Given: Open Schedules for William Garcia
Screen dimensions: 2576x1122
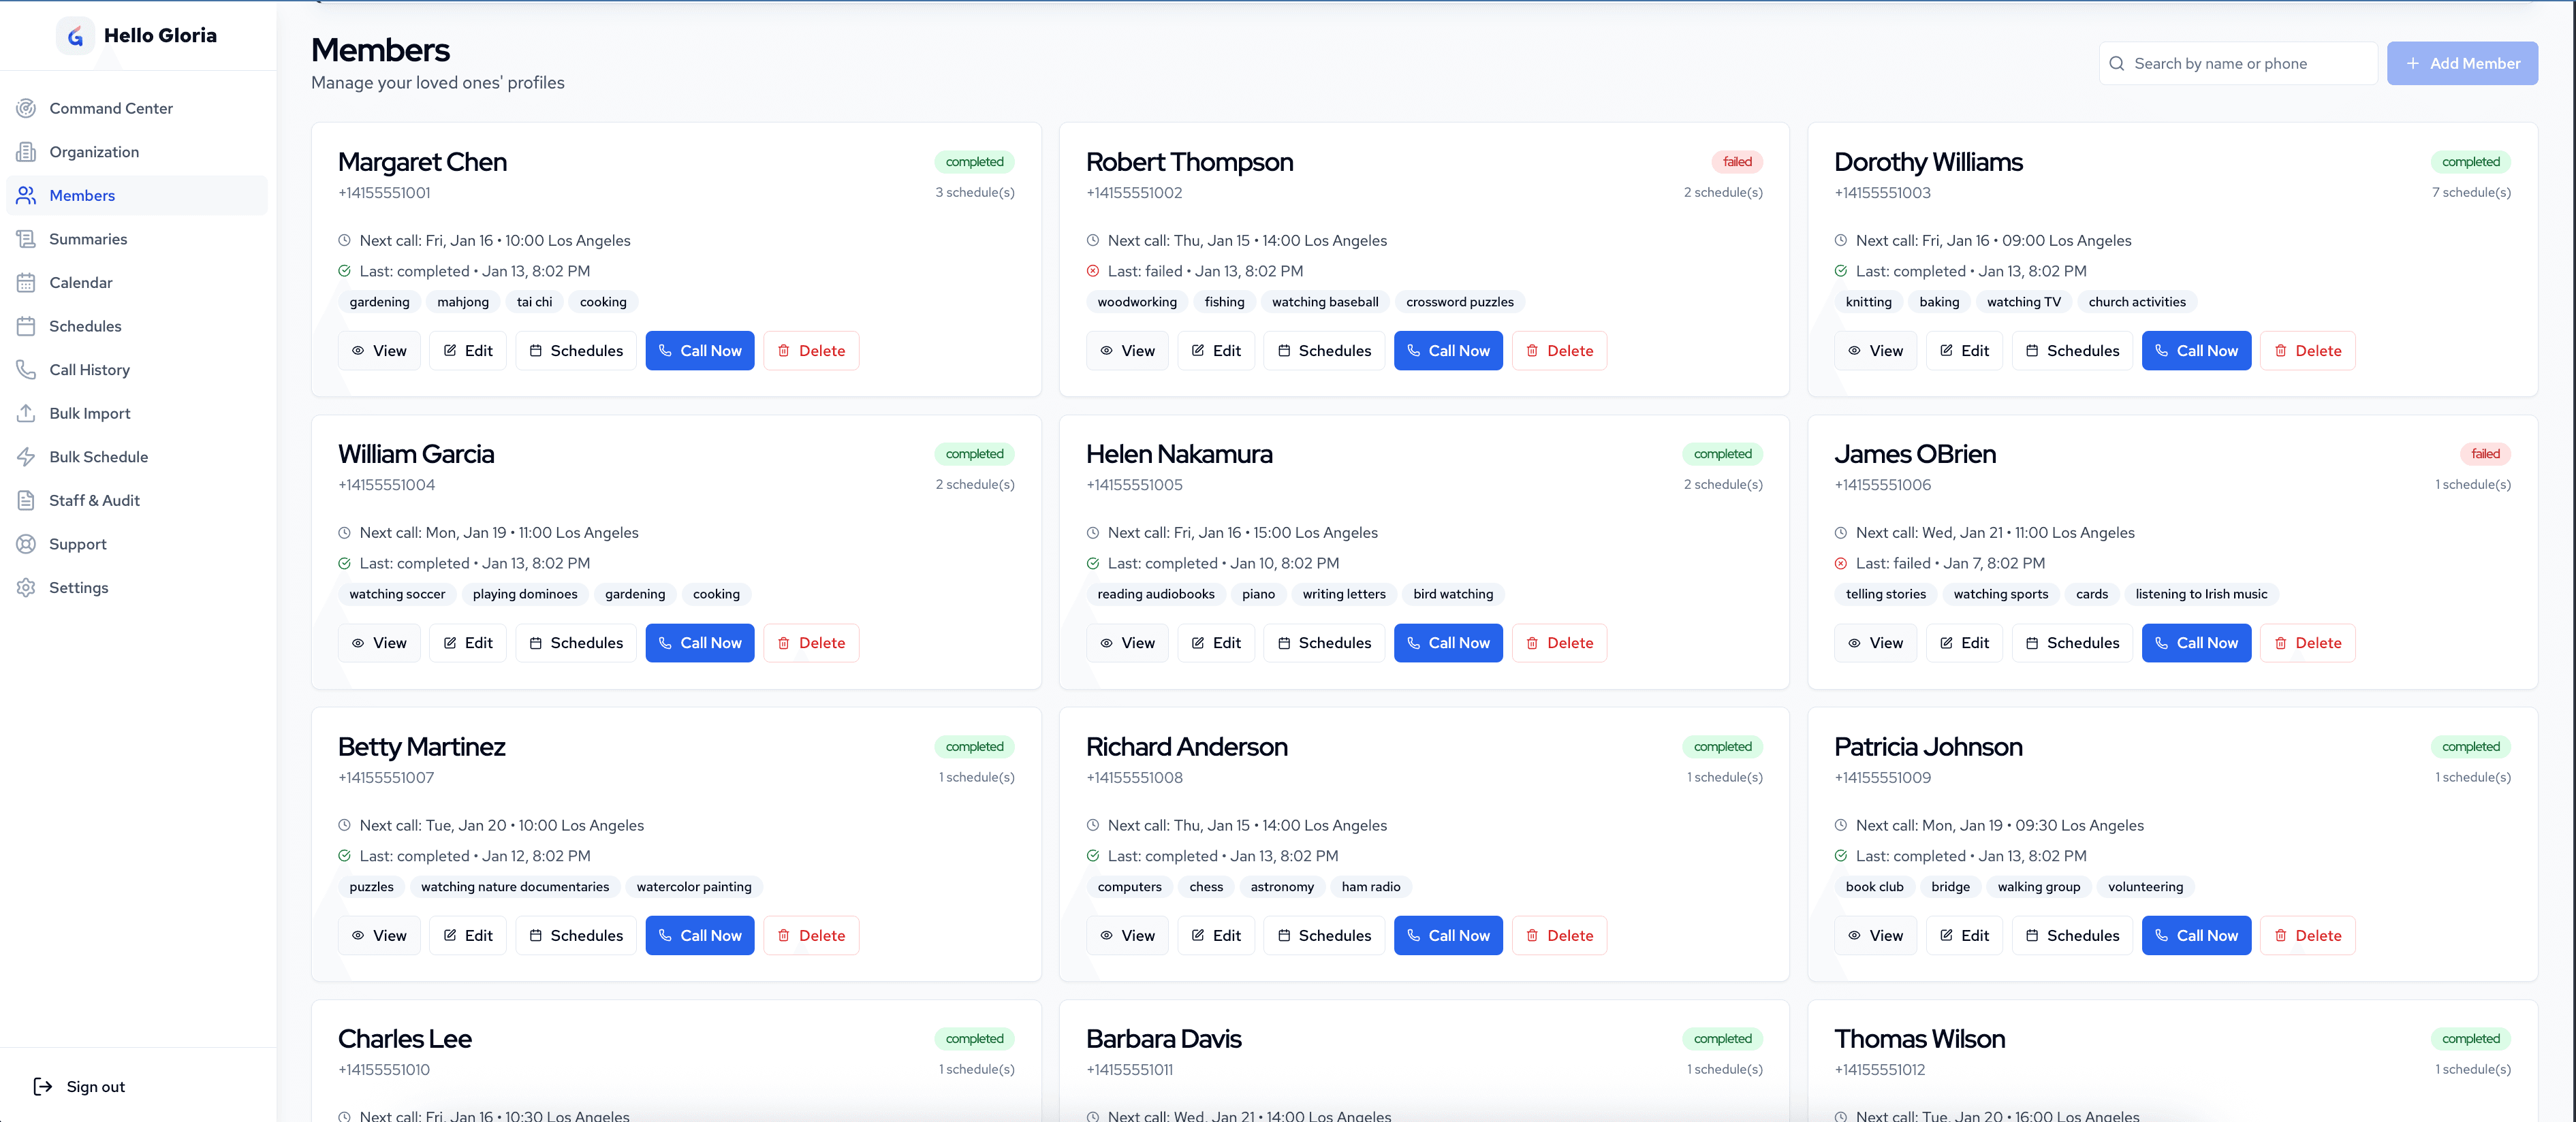Looking at the screenshot, I should pyautogui.click(x=575, y=643).
